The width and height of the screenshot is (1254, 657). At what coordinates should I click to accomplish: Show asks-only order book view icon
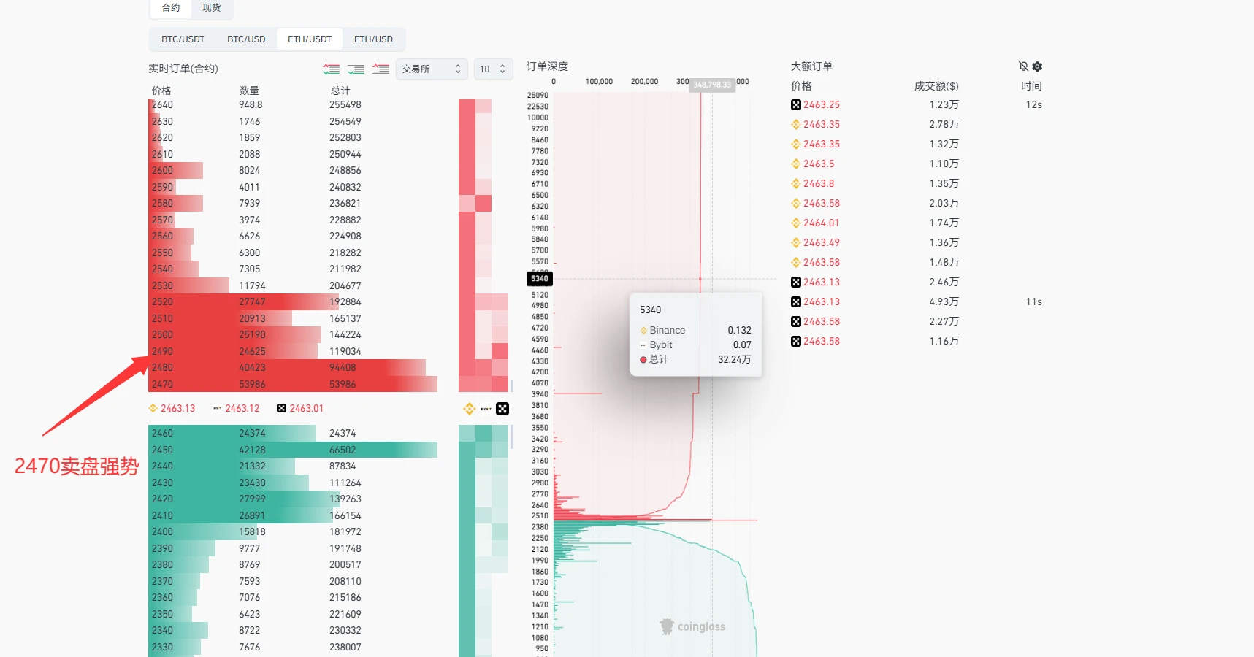[x=381, y=69]
